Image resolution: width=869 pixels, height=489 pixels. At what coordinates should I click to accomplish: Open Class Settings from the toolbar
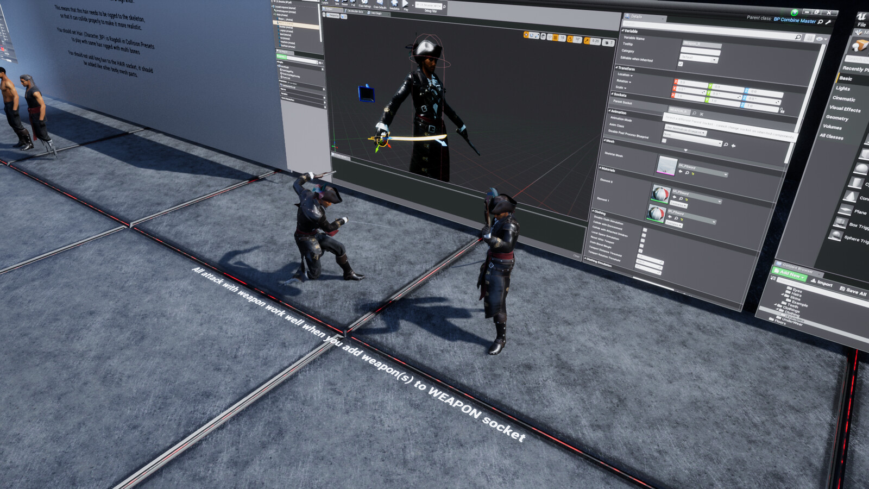tap(365, 4)
